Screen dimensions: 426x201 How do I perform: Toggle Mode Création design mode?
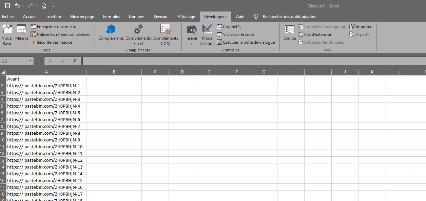tap(207, 35)
